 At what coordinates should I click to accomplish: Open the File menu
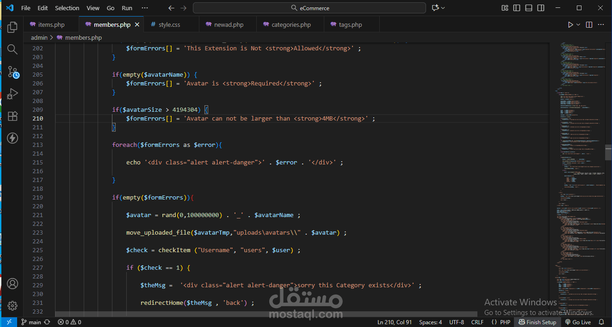point(26,8)
